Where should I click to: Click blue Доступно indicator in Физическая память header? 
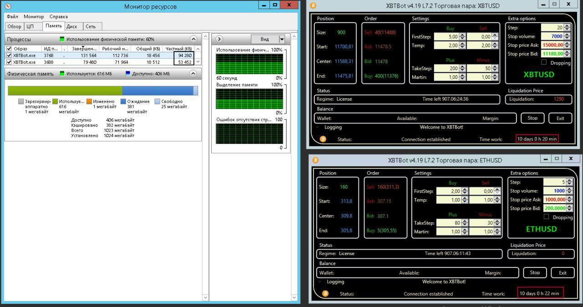(x=128, y=73)
